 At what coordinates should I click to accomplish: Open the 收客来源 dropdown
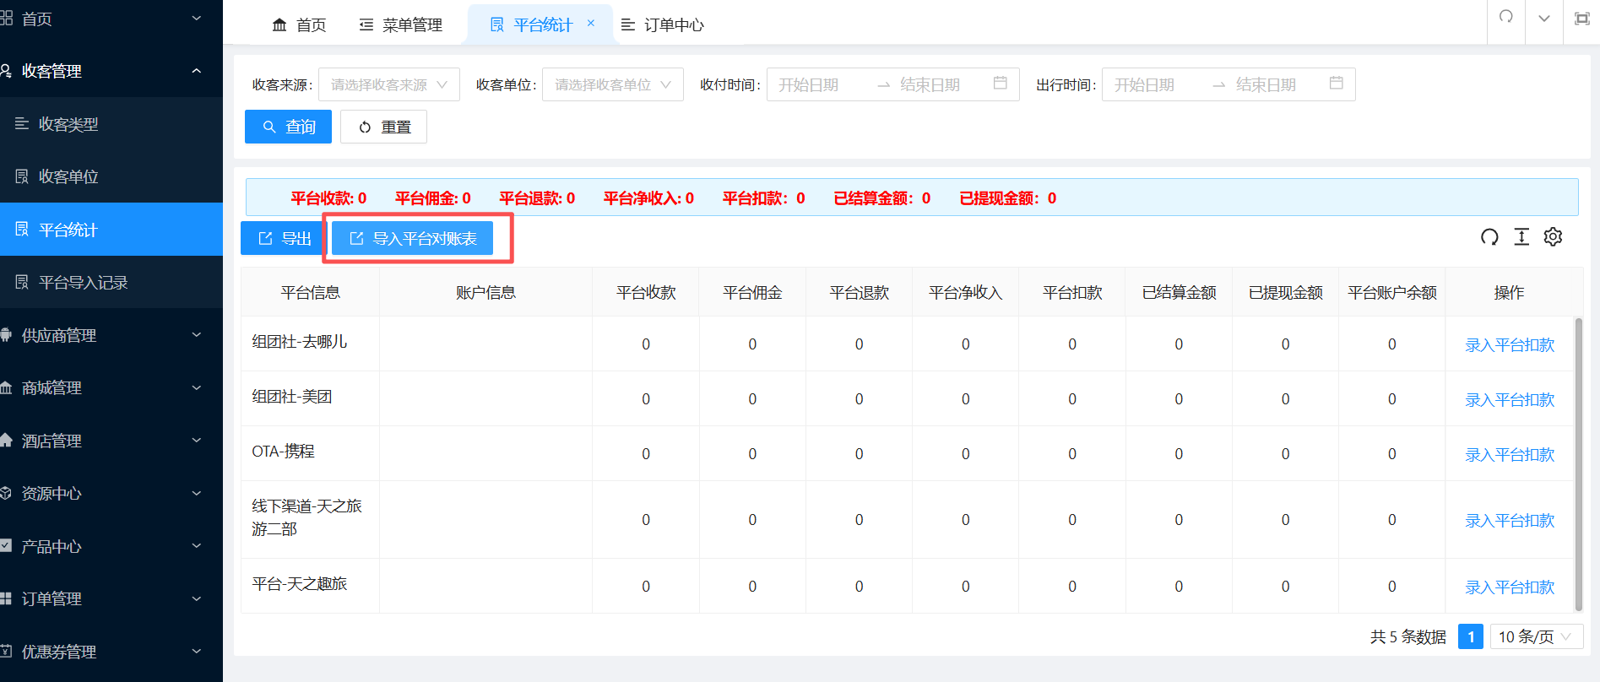[x=388, y=84]
